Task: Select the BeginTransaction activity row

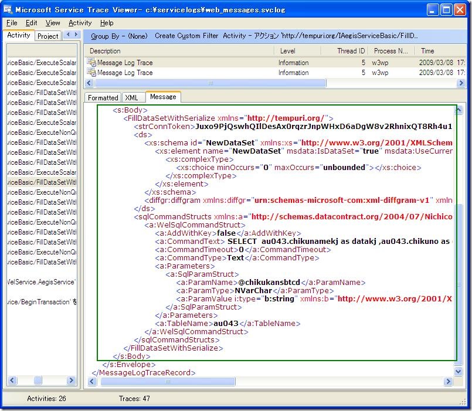Action: (42, 302)
